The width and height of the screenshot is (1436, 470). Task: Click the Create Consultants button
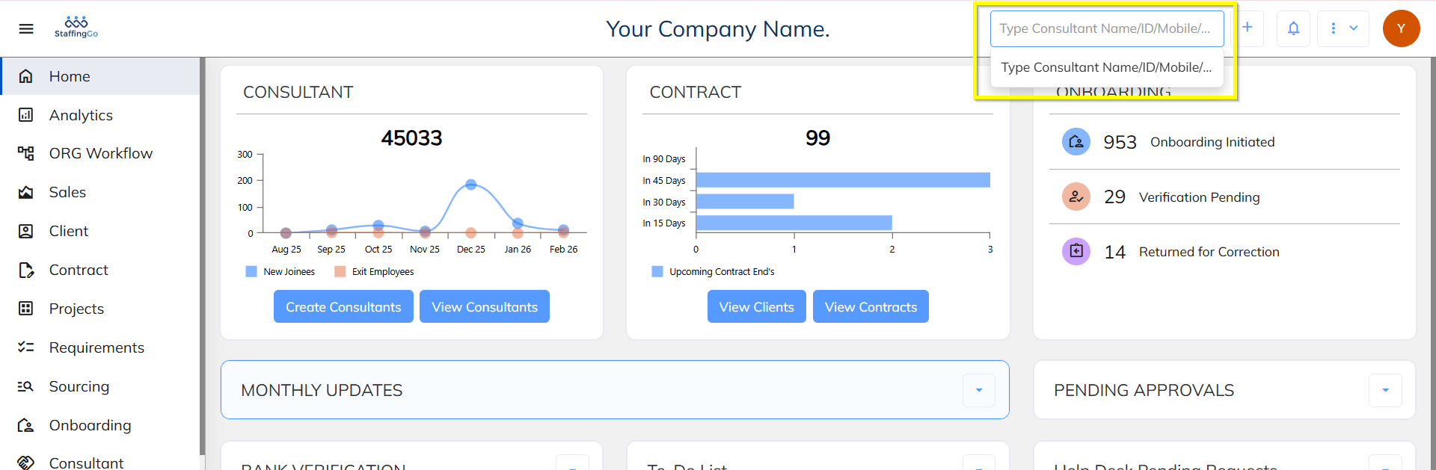tap(343, 307)
